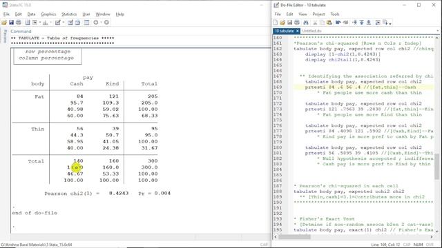The width and height of the screenshot is (442, 248).
Task: Click the Break icon in Stata toolbar
Action: [106, 23]
